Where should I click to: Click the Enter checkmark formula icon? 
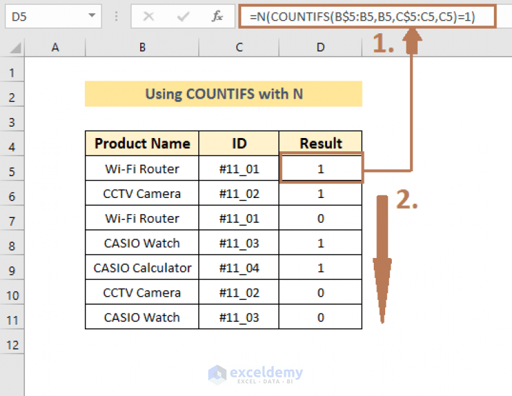point(183,16)
